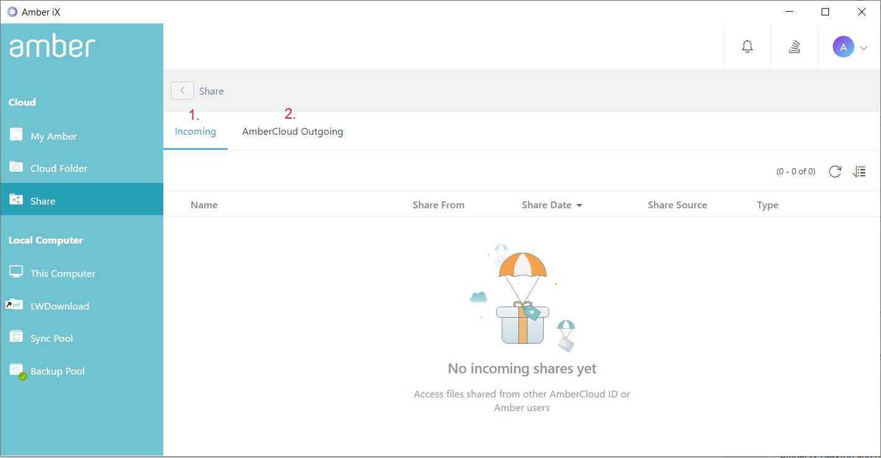
Task: Open Cloud Folder in the sidebar
Action: (x=82, y=168)
